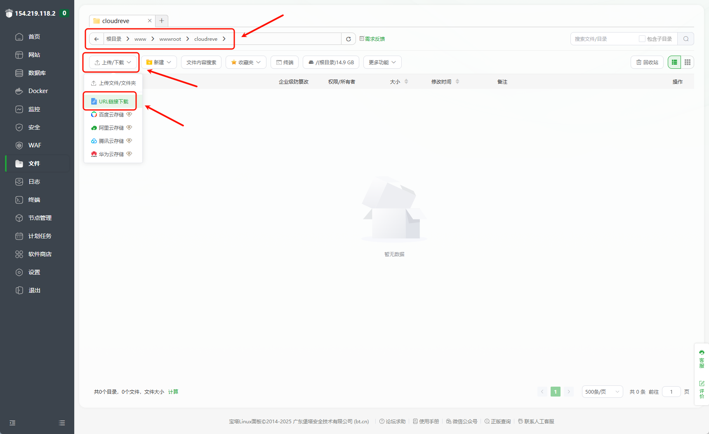
Task: Open Docker from the sidebar
Action: coord(38,91)
